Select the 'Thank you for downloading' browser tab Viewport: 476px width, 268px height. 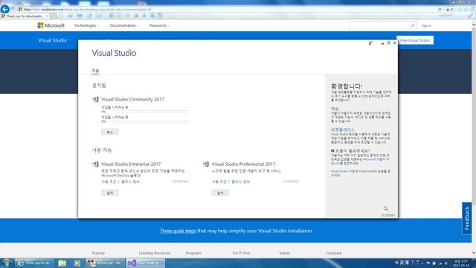[25, 16]
